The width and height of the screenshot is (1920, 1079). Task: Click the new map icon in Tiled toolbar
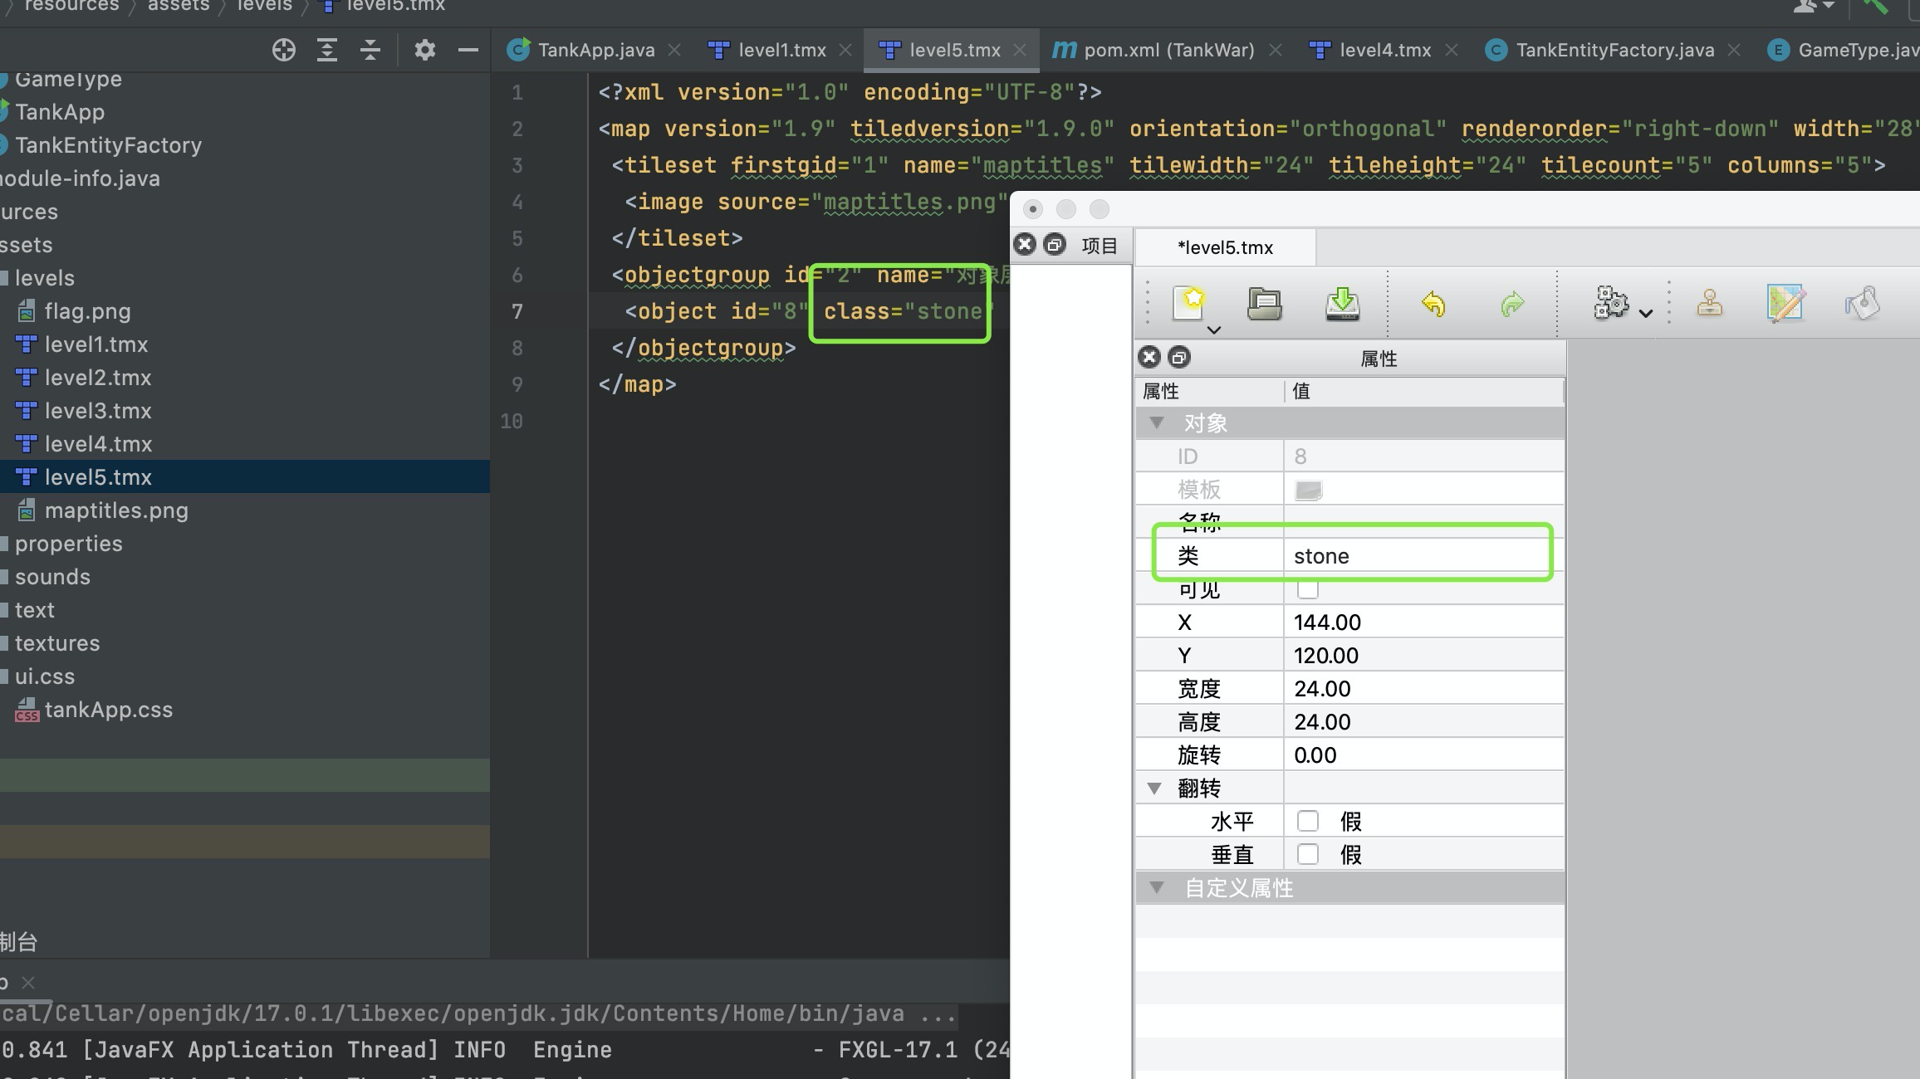[x=1188, y=303]
